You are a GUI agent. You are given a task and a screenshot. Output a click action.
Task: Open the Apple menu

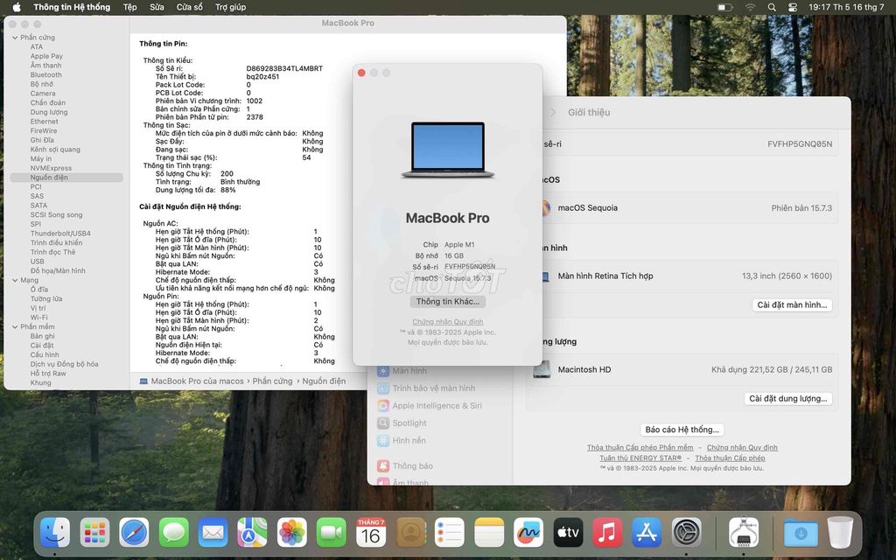click(17, 7)
